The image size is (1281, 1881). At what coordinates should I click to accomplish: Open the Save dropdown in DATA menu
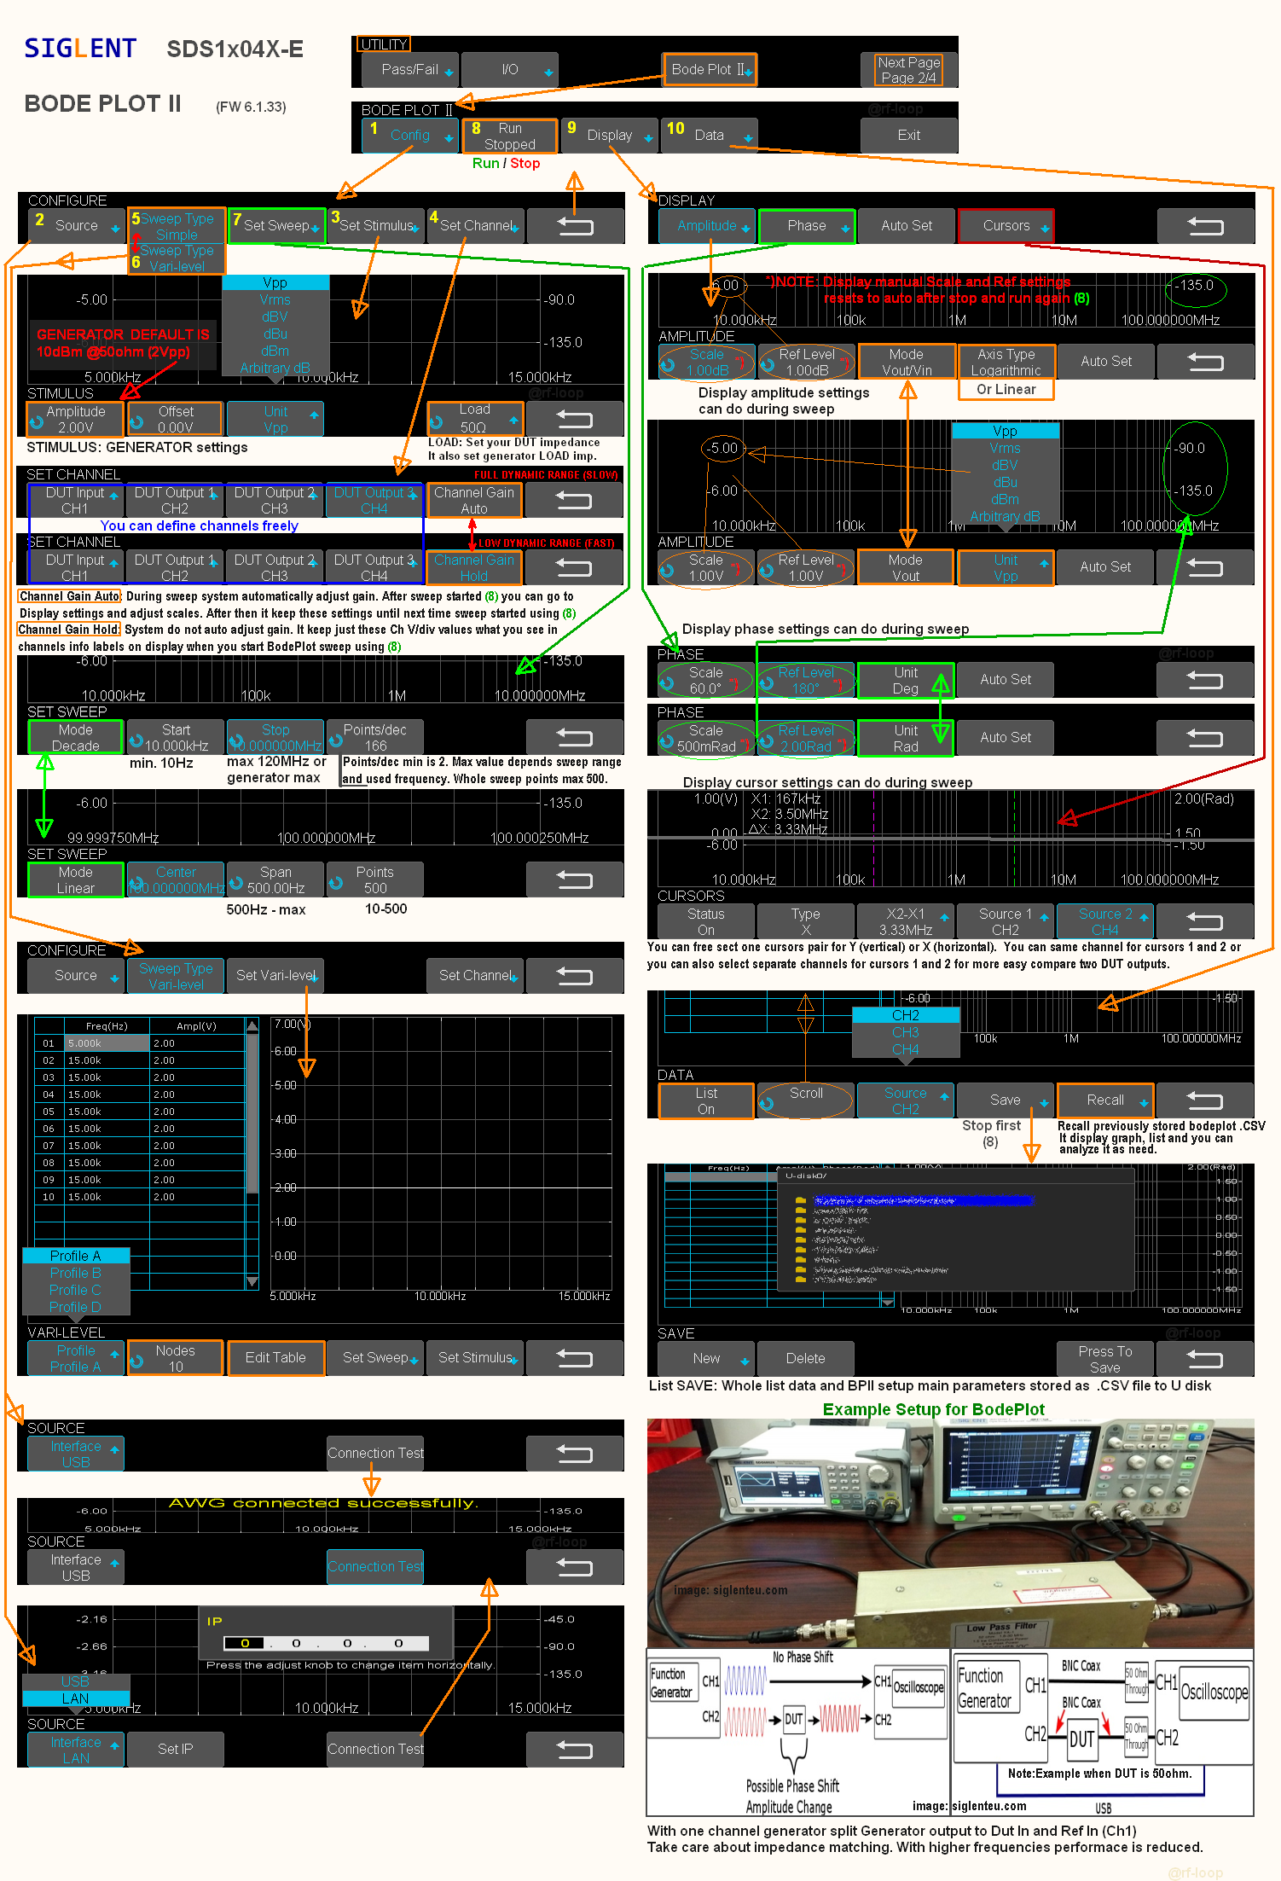[1006, 1100]
